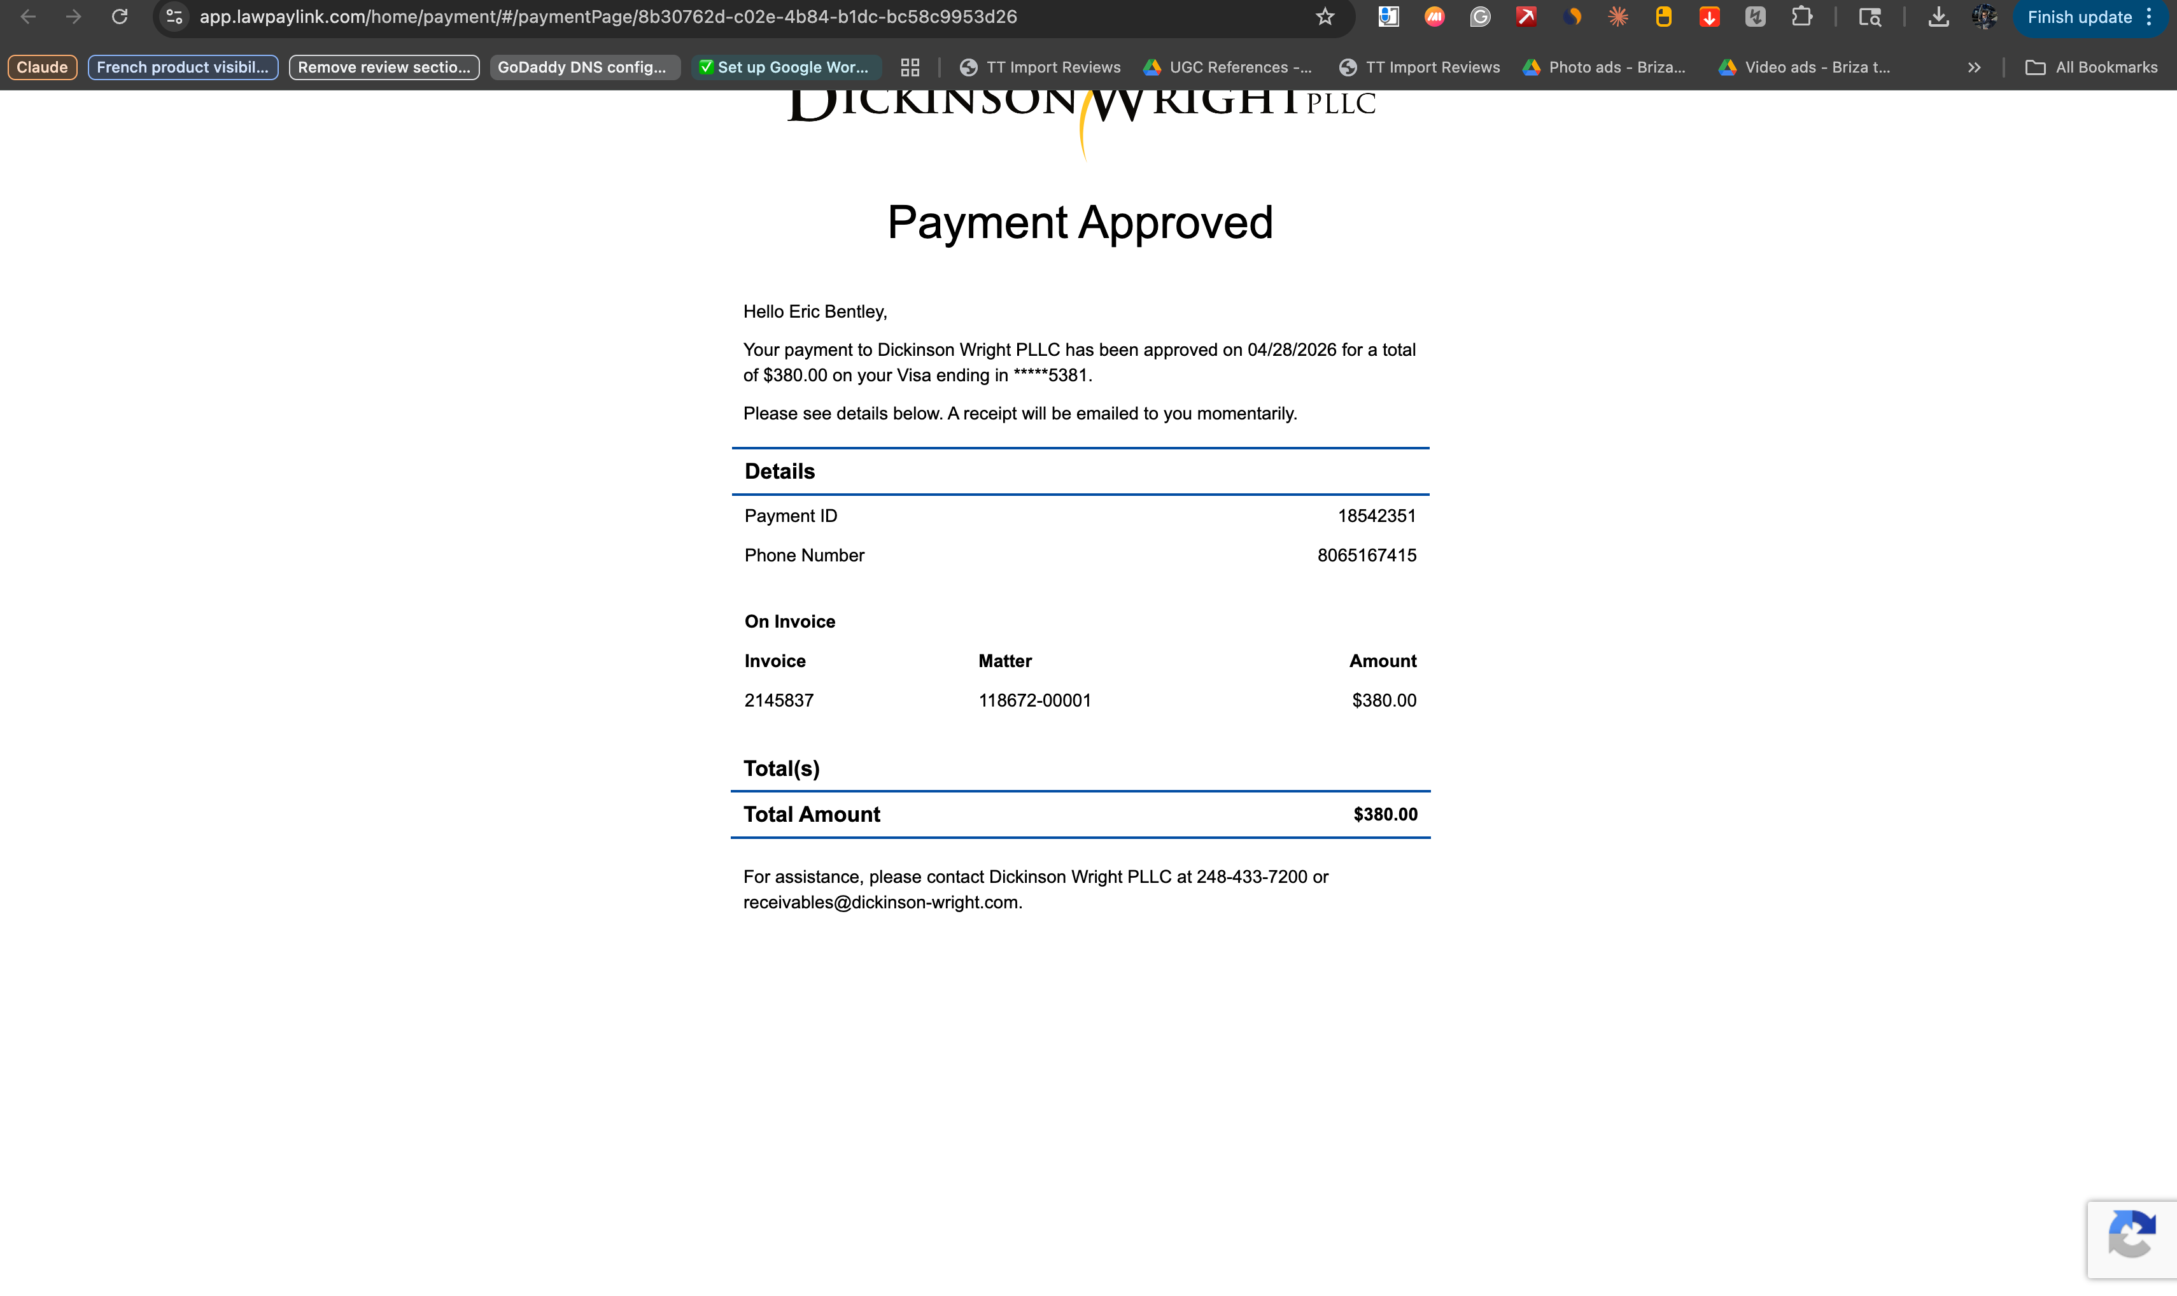Go back to the previous page

(28, 17)
